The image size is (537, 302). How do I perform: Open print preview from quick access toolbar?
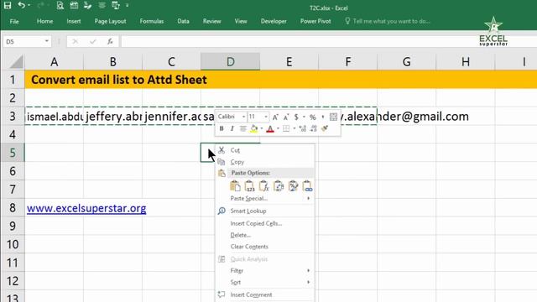[60, 5]
